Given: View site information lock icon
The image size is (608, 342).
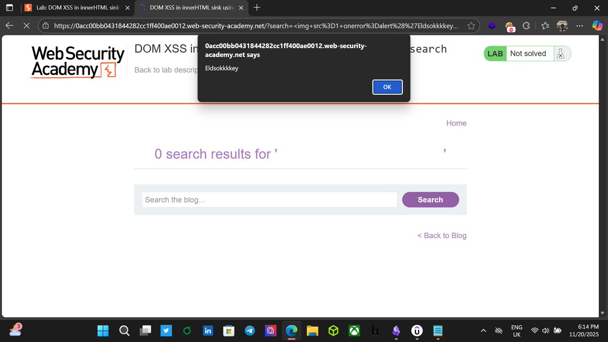Looking at the screenshot, I should pyautogui.click(x=46, y=26).
